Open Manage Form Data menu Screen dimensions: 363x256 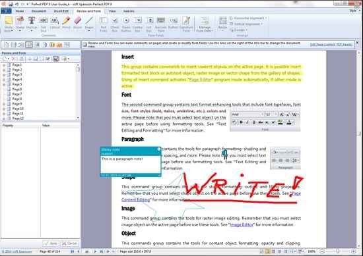(x=205, y=24)
